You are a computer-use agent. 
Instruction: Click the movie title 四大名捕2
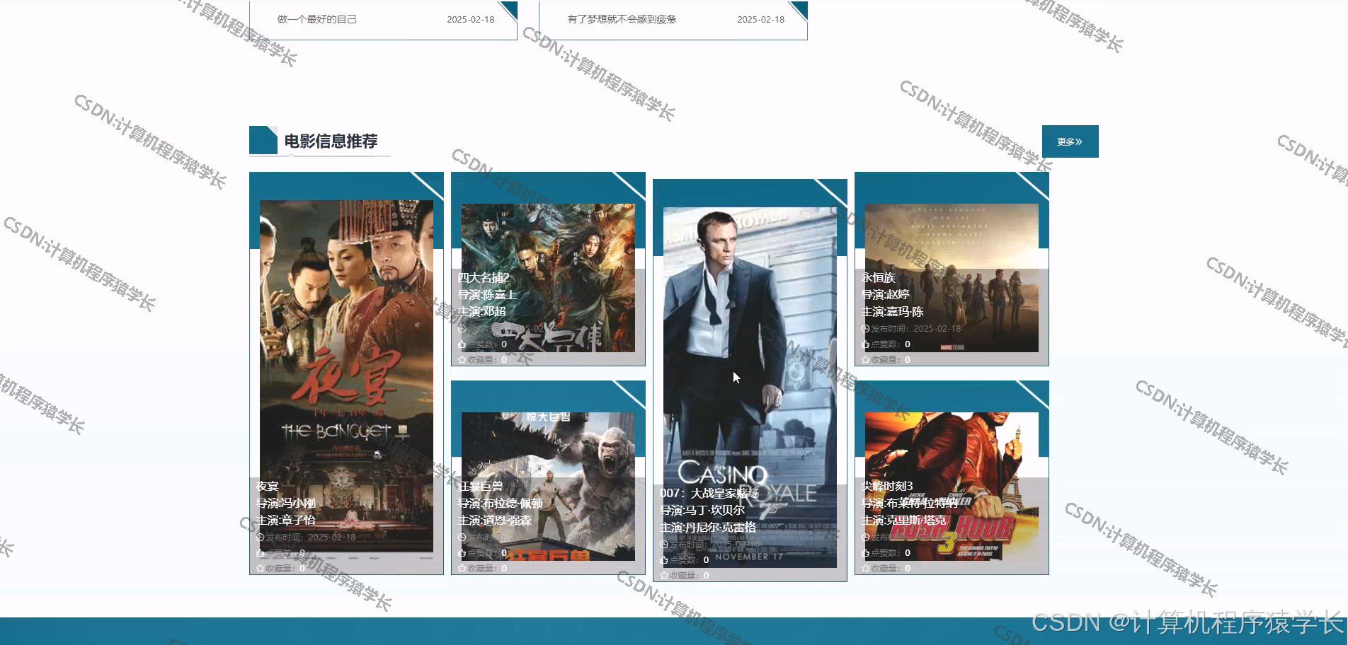pos(484,278)
